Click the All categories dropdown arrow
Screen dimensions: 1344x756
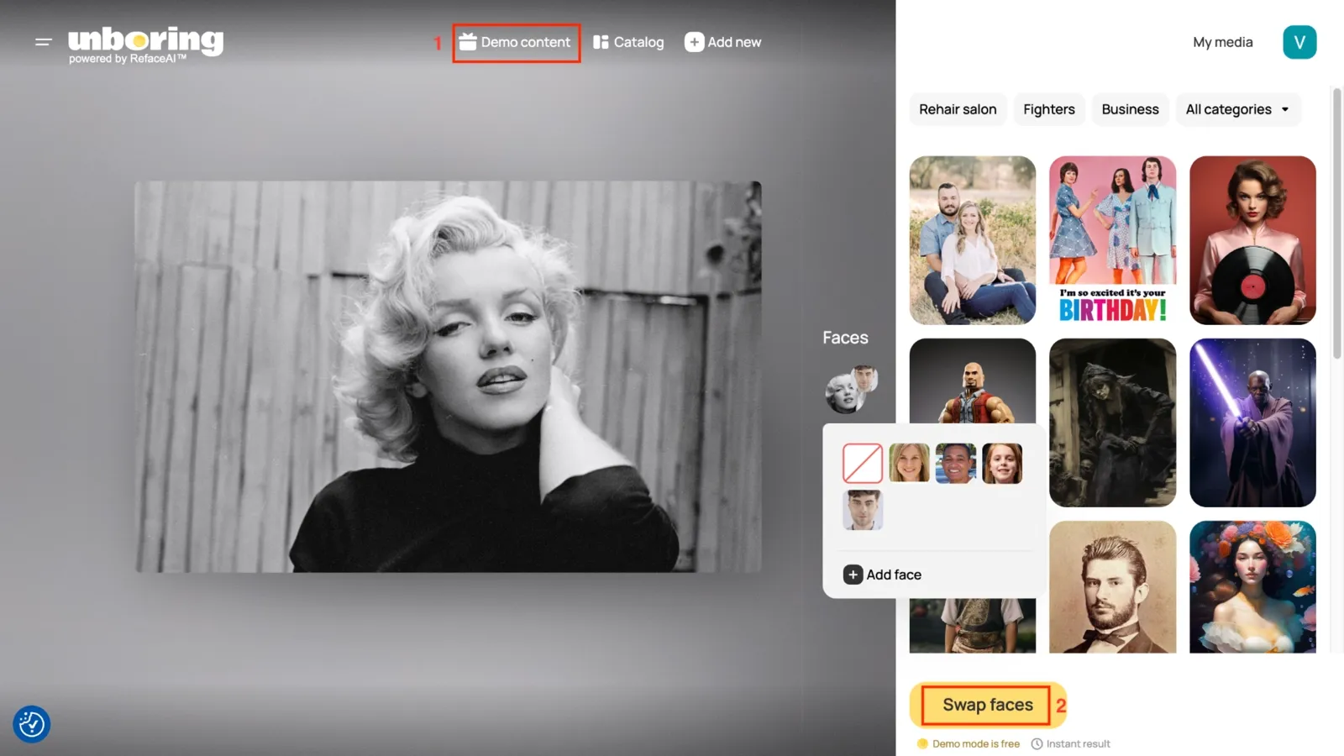coord(1284,109)
